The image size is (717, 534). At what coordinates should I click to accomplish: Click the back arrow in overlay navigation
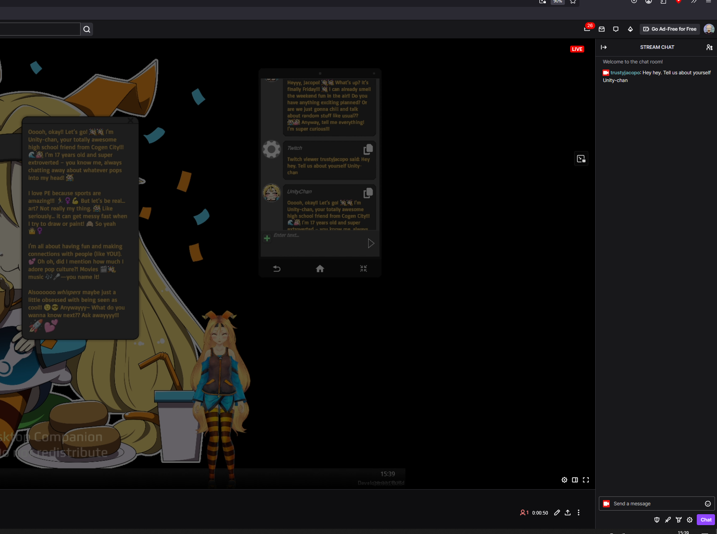click(277, 269)
